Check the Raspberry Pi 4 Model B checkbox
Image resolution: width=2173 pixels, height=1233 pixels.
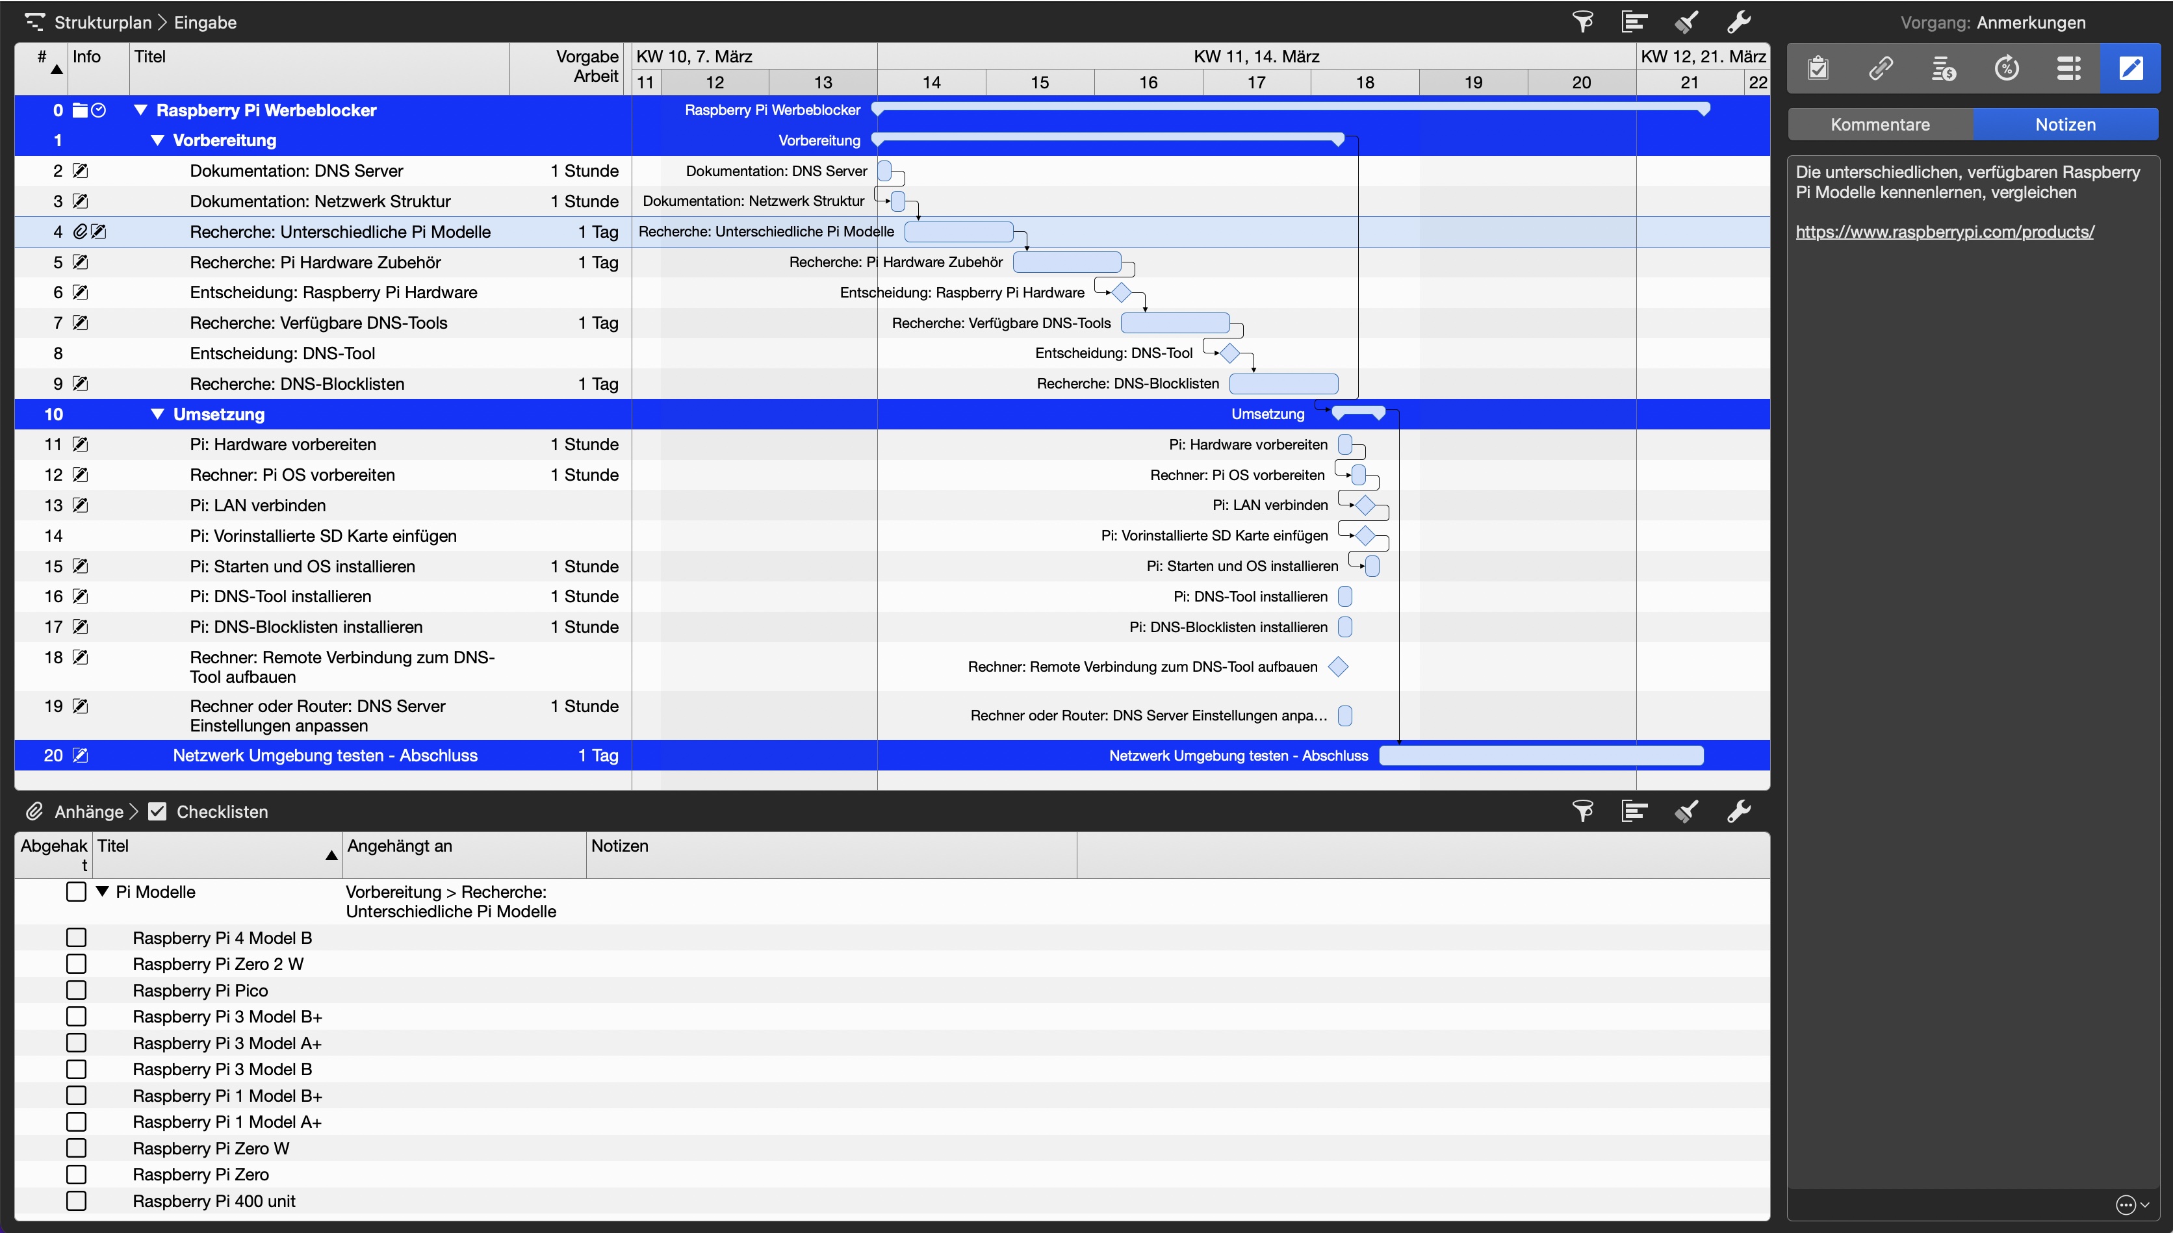click(x=77, y=937)
